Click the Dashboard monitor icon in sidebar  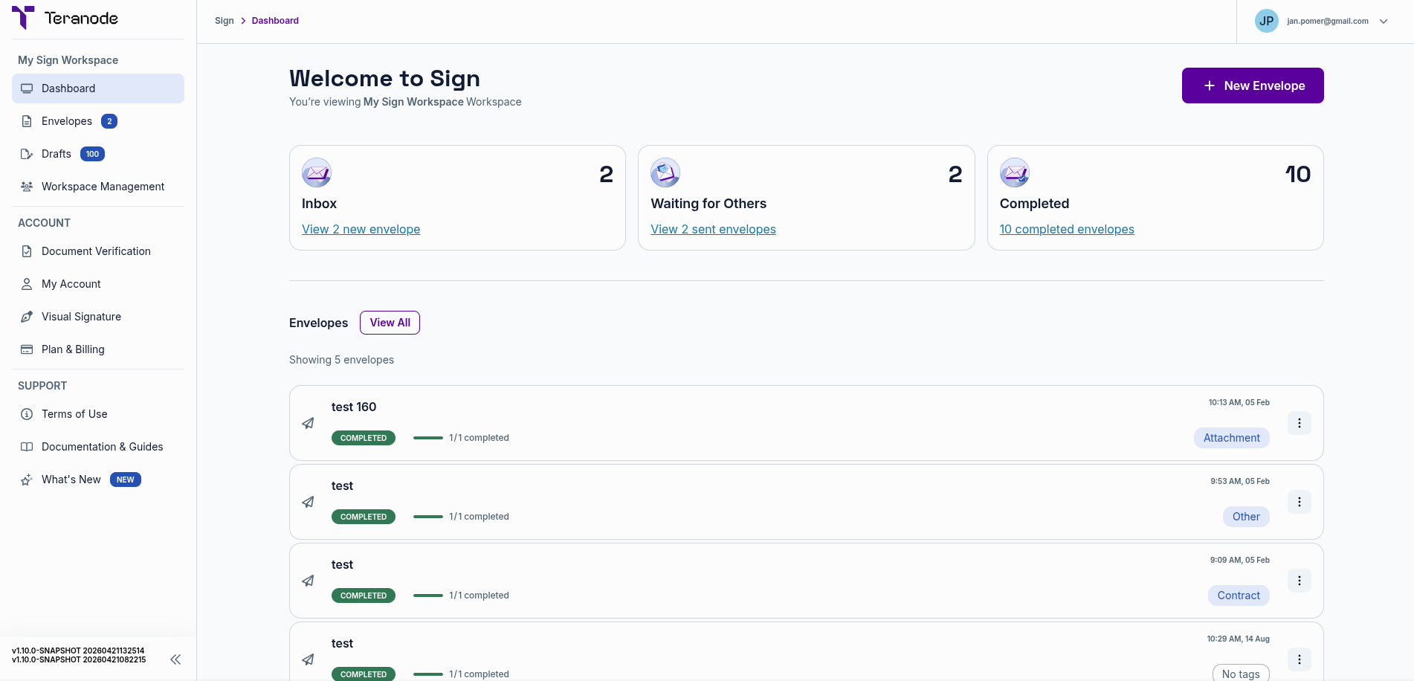pyautogui.click(x=27, y=88)
